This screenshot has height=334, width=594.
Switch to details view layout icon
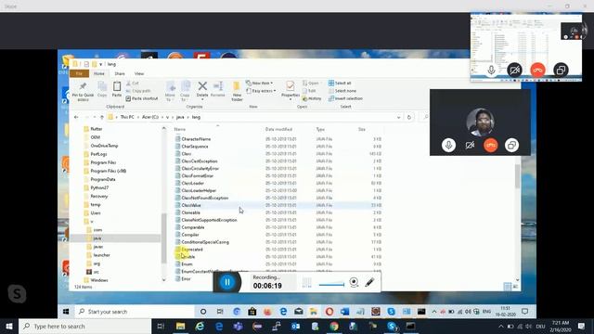tap(508, 287)
